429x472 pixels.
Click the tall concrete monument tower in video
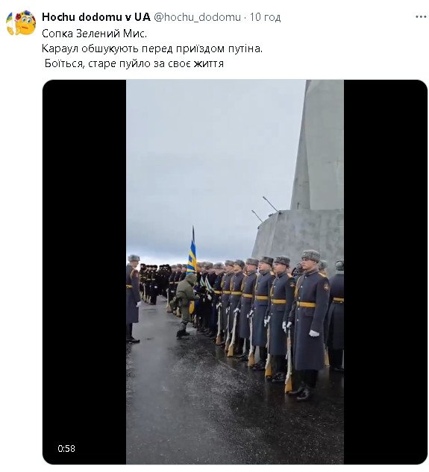(317, 145)
